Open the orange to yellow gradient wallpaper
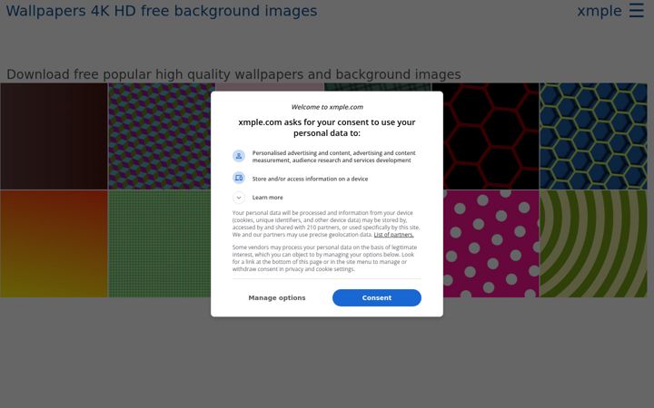 54,244
